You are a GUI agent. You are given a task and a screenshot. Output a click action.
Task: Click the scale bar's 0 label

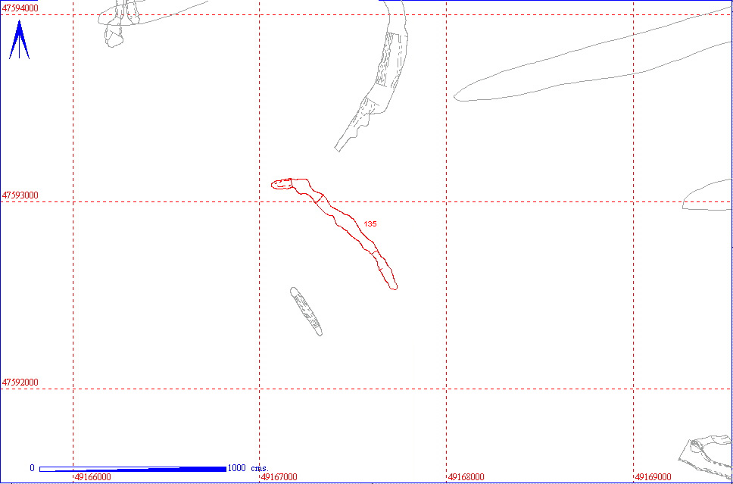point(32,468)
